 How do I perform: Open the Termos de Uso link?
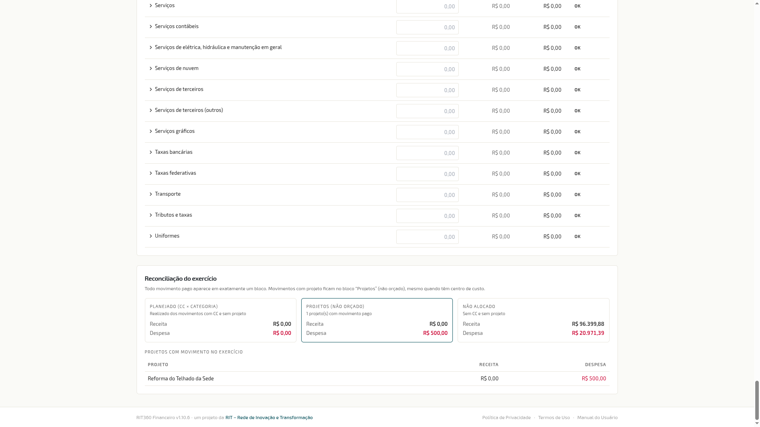(x=554, y=418)
